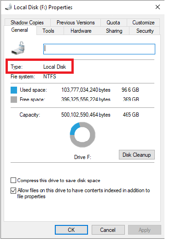The image size is (170, 242).
Task: Click the Disk Cleanup button
Action: [137, 154]
